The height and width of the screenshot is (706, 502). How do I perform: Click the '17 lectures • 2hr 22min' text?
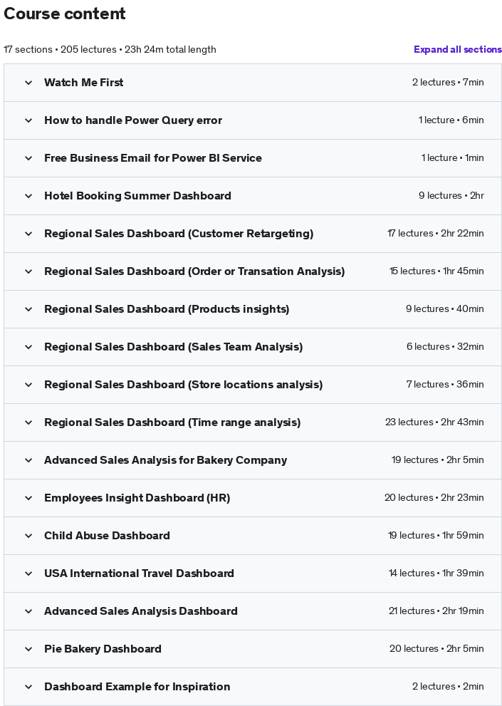tap(436, 234)
